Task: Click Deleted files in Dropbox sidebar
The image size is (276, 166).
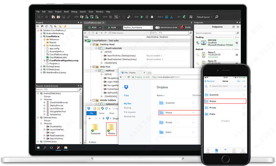Action: [x=130, y=117]
